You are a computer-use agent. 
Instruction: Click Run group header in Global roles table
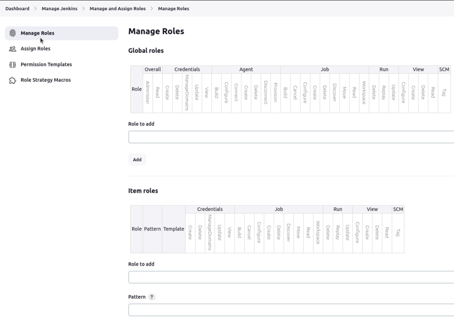(x=384, y=69)
